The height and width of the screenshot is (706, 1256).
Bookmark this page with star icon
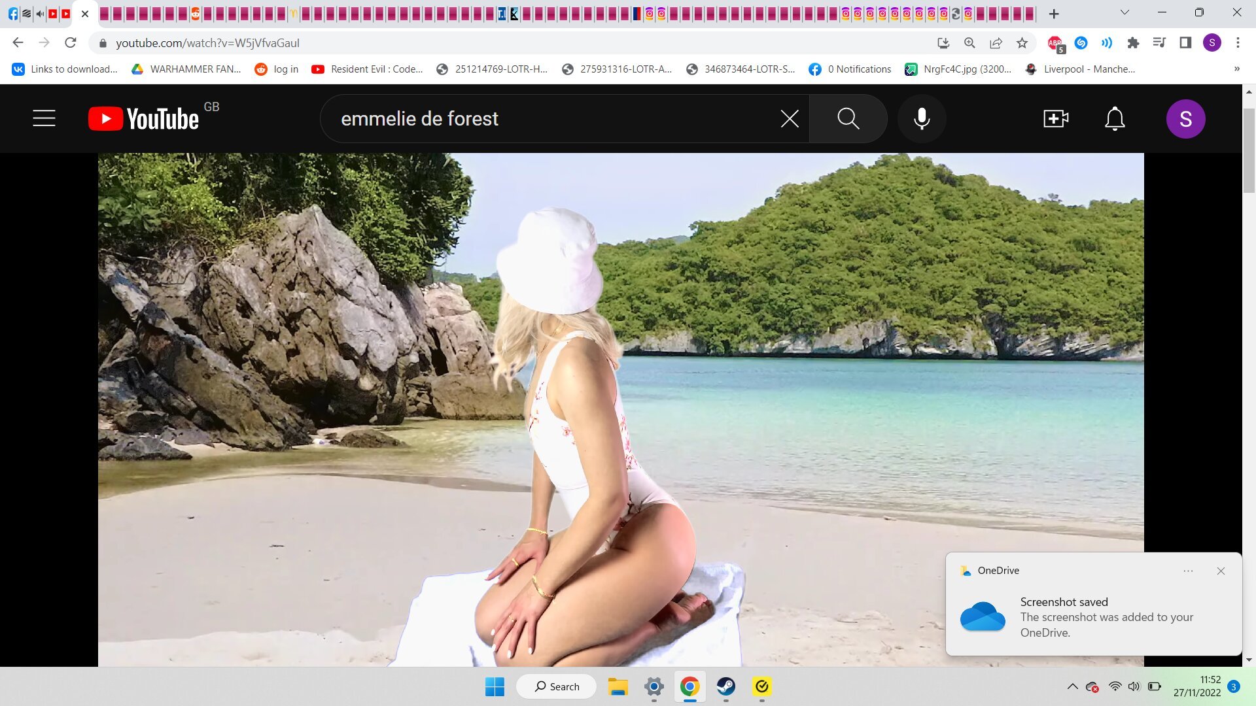pos(1022,43)
